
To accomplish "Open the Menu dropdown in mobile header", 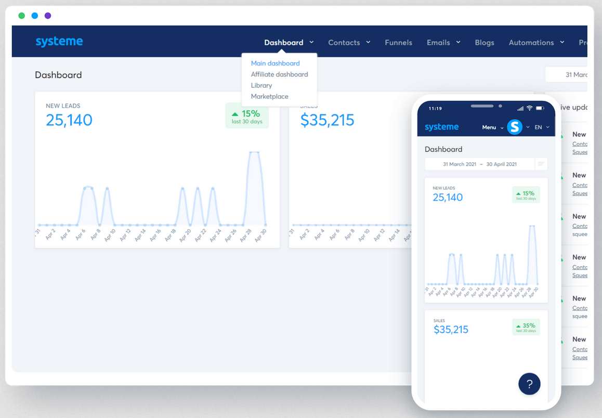I will click(490, 127).
